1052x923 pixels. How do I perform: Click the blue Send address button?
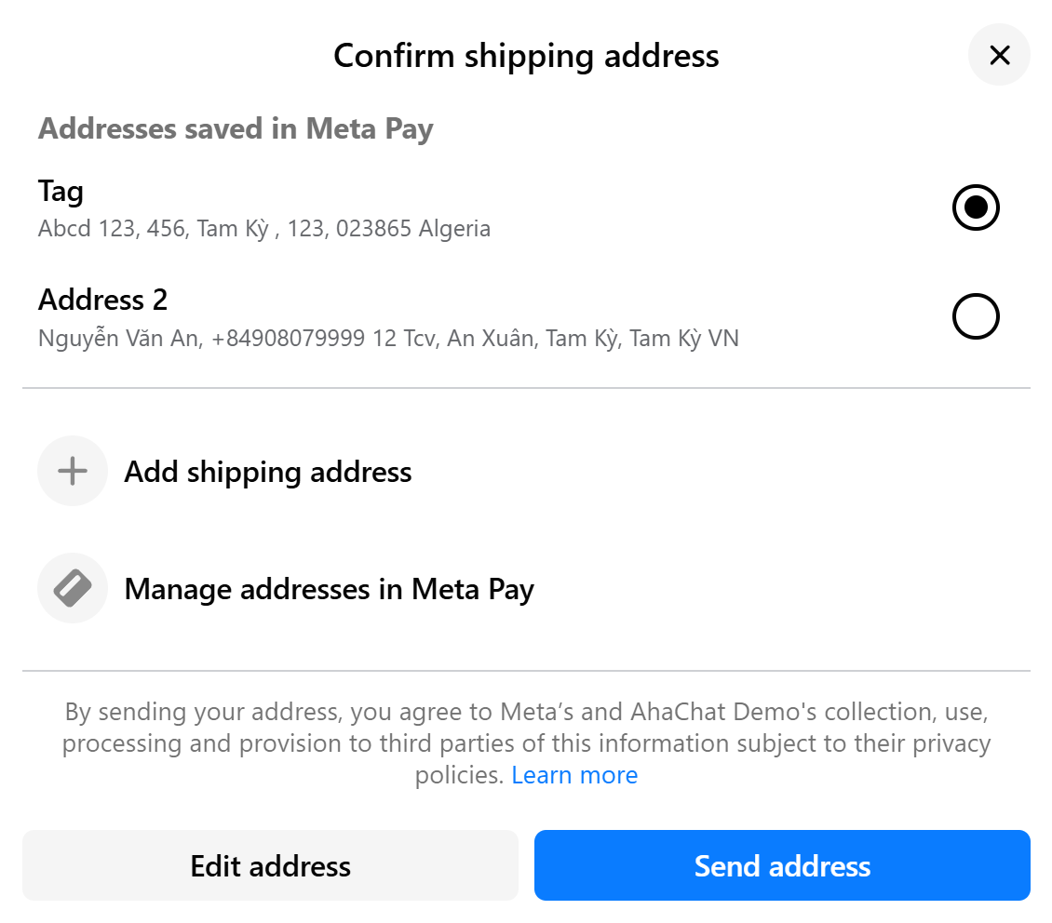tap(782, 865)
